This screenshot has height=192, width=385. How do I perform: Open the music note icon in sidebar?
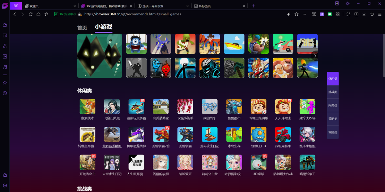point(5,67)
